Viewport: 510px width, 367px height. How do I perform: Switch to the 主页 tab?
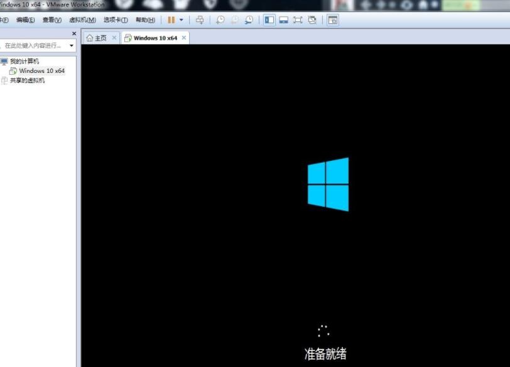(x=97, y=38)
